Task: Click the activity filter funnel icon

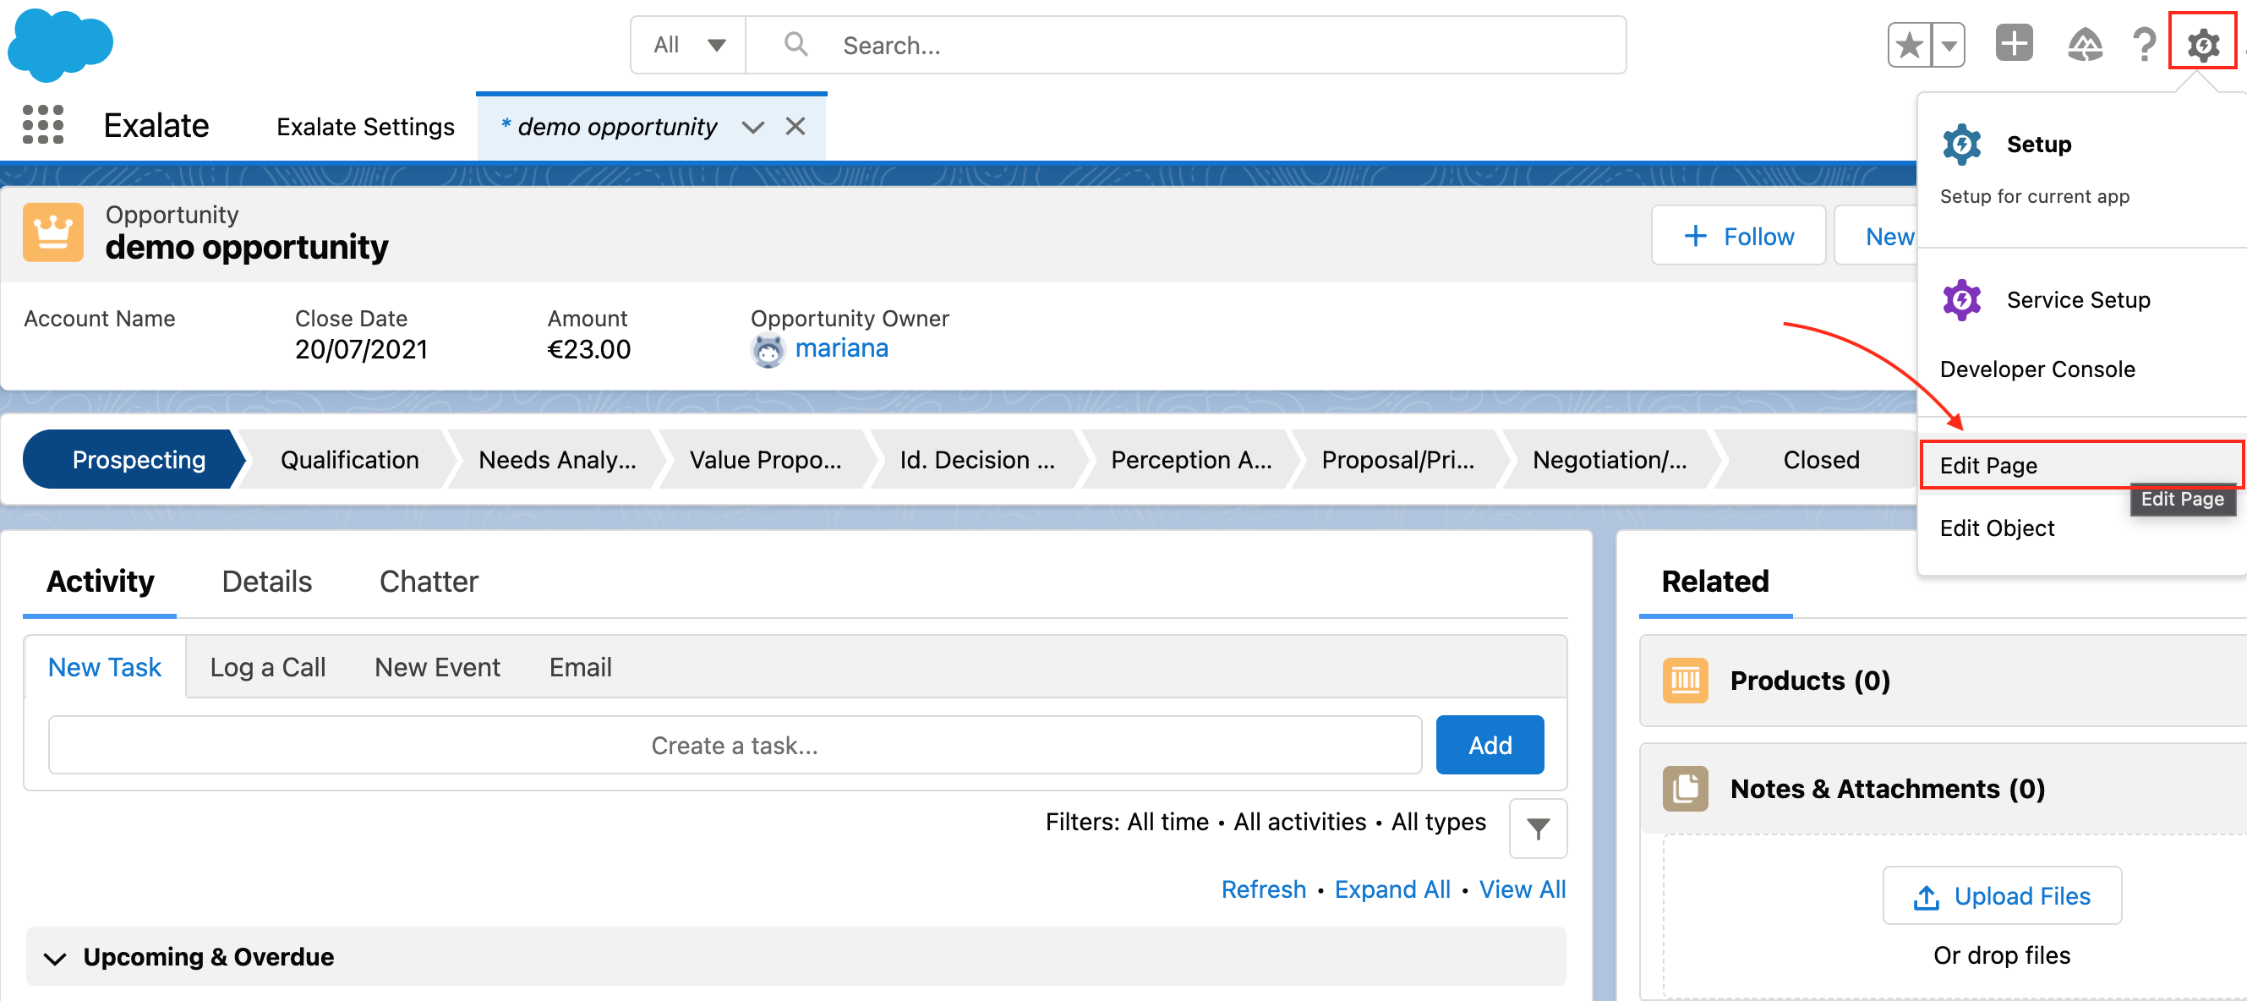Action: tap(1538, 829)
